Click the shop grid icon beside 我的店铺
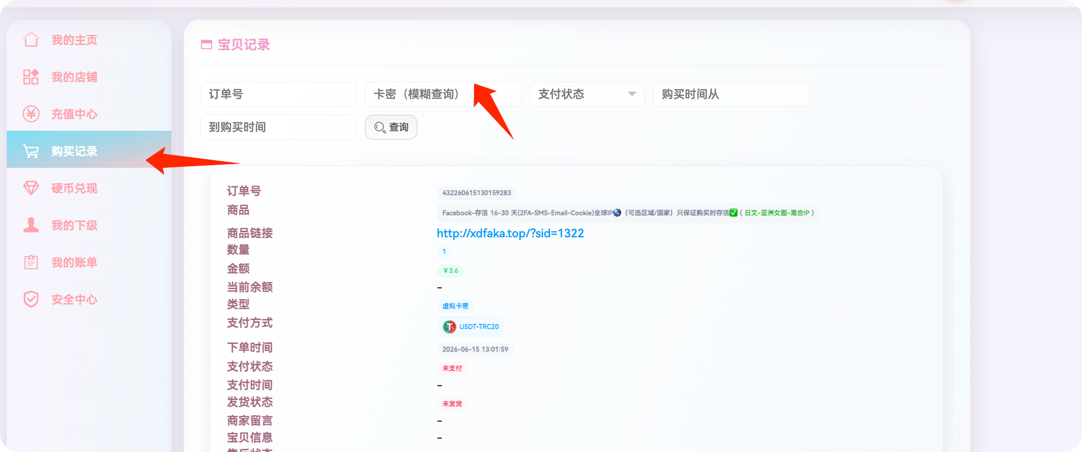The height and width of the screenshot is (452, 1082). pyautogui.click(x=31, y=77)
